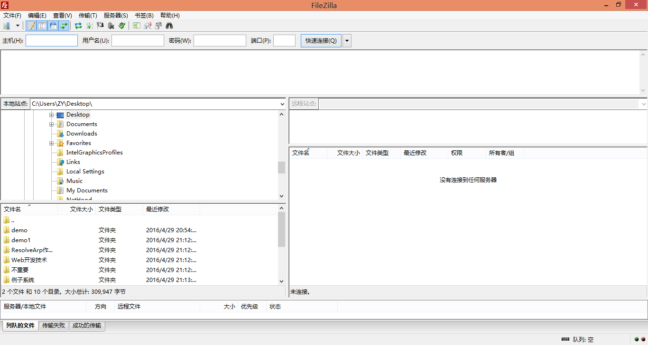Click the local tree scroll down arrow
Image resolution: width=648 pixels, height=345 pixels.
[x=282, y=196]
